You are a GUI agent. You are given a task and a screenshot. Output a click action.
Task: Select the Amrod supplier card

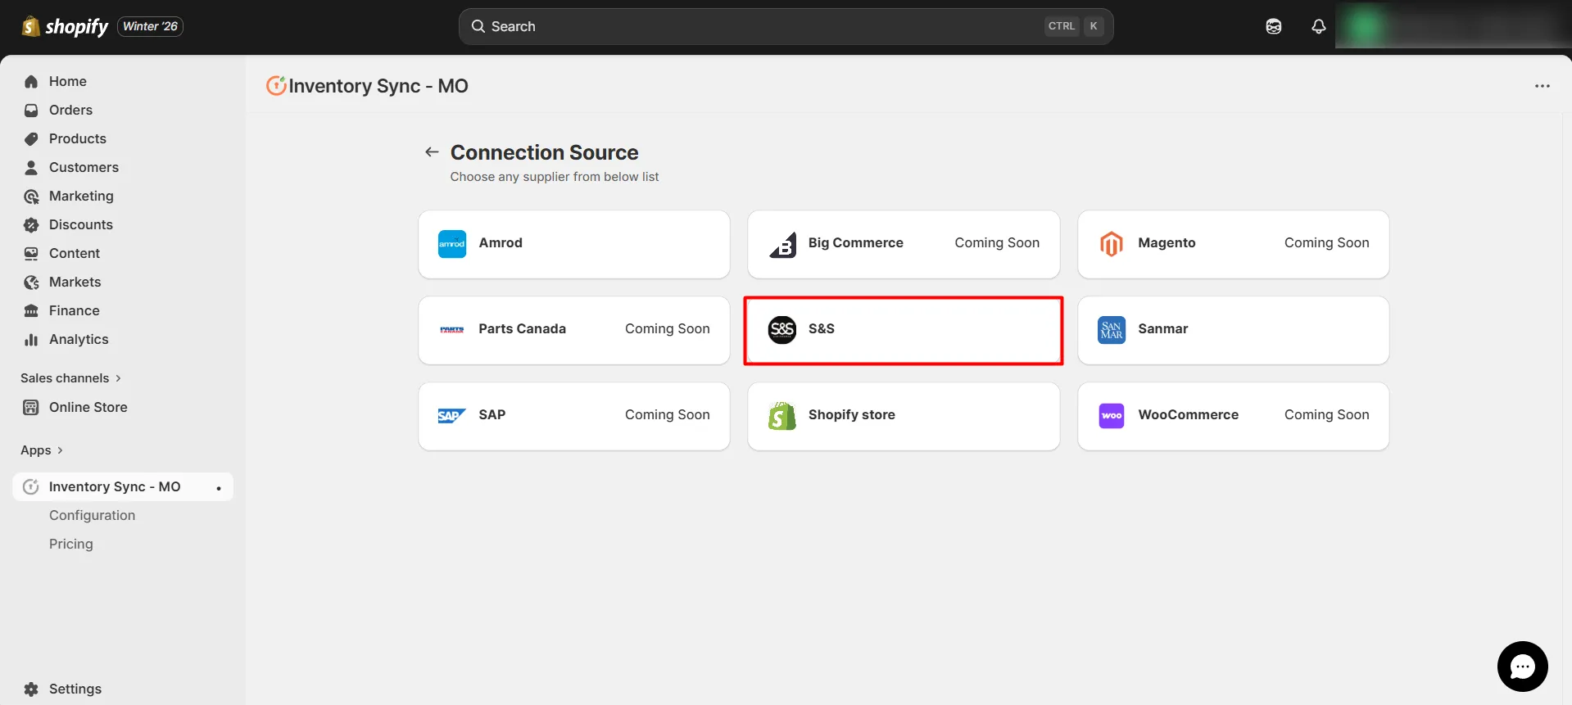coord(573,244)
